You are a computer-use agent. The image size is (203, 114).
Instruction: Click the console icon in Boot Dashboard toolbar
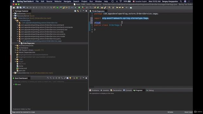pos(68,78)
